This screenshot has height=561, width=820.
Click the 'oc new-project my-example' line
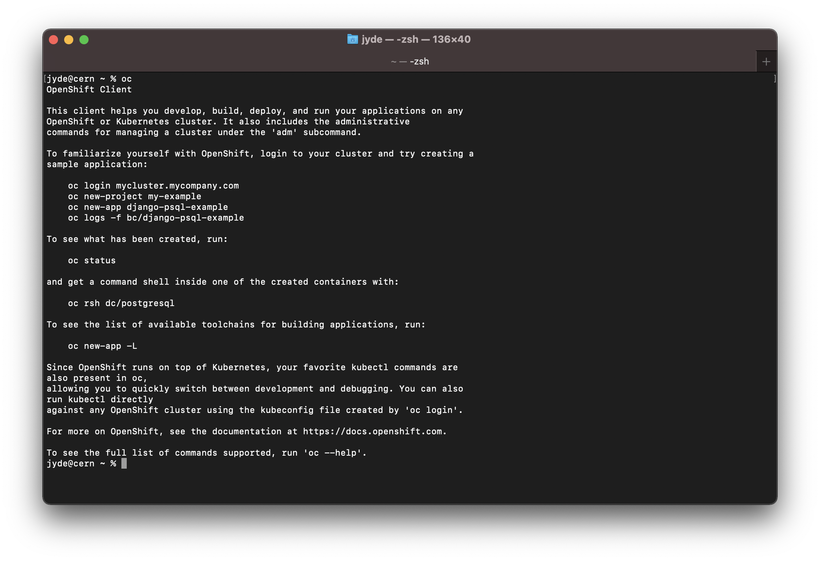[x=135, y=197]
